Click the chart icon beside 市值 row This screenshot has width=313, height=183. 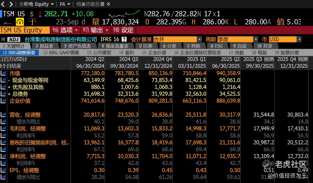pyautogui.click(x=3, y=73)
